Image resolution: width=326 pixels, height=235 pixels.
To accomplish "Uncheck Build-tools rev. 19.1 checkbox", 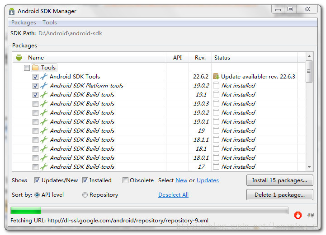I will coord(35,95).
